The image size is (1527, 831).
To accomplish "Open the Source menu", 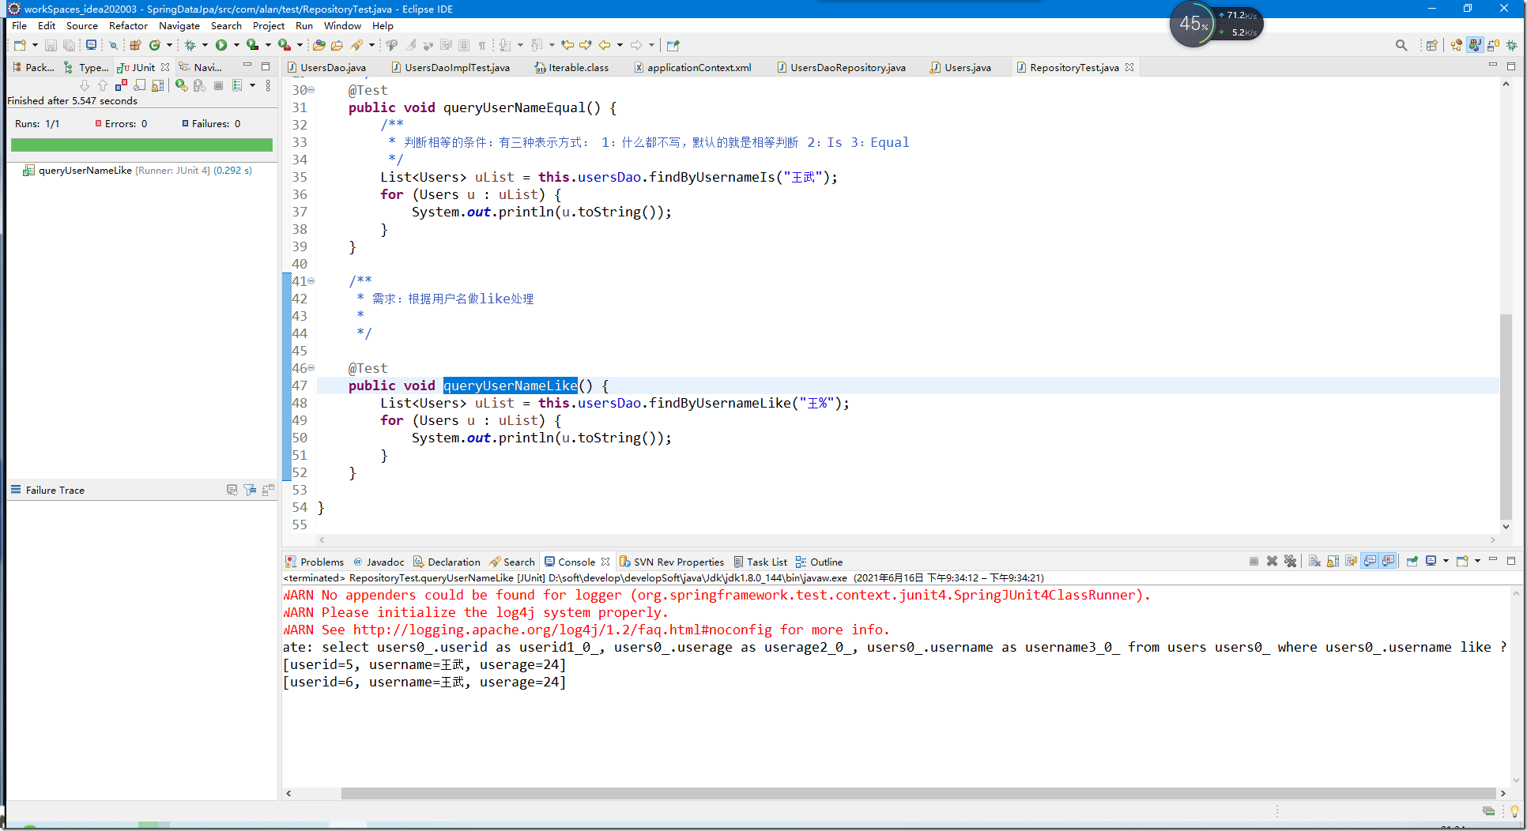I will 82,26.
